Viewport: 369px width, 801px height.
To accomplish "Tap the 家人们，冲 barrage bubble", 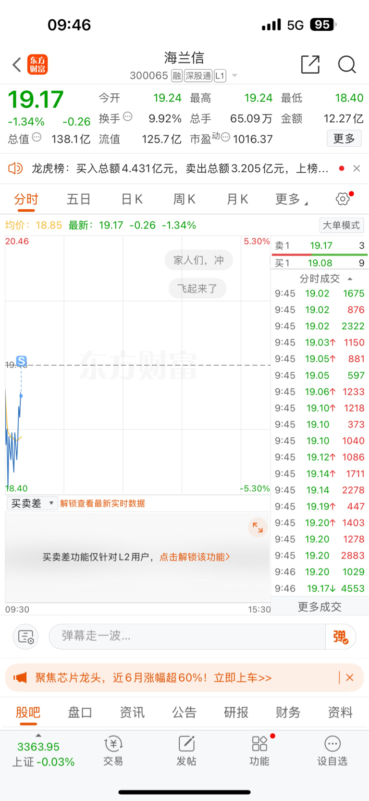I will (x=198, y=260).
